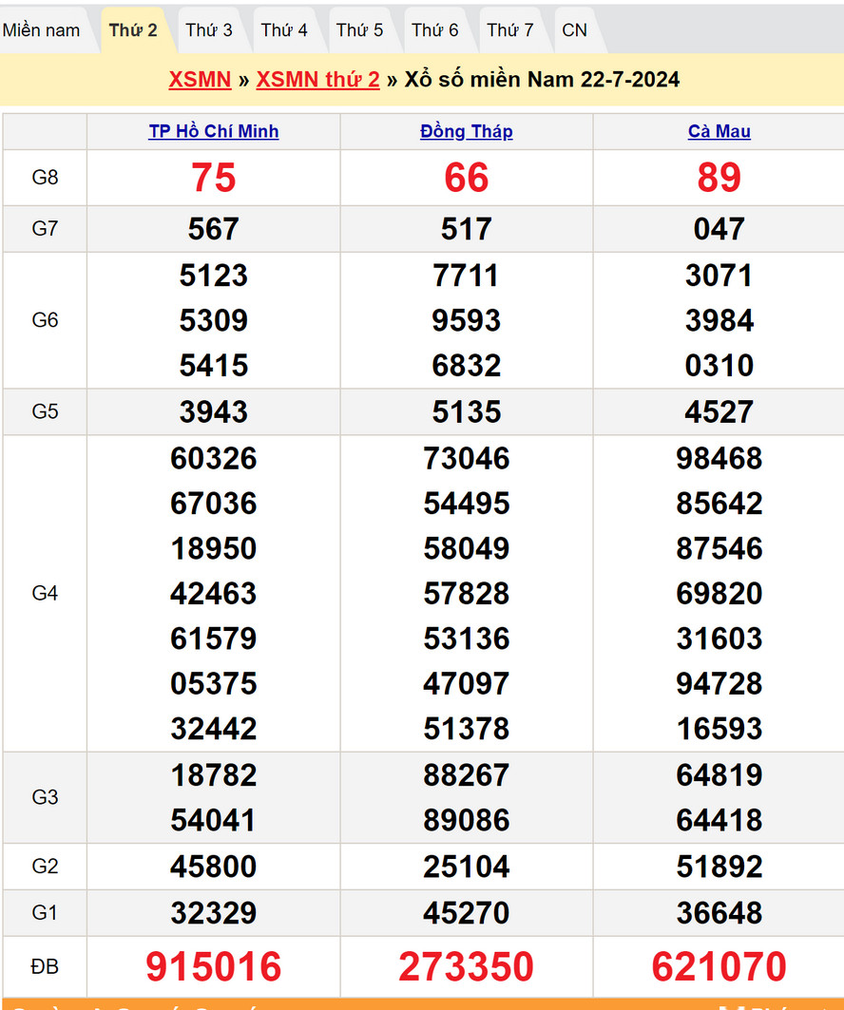Switch to the Thứ 6 tab
This screenshot has width=844, height=1010.
[434, 30]
